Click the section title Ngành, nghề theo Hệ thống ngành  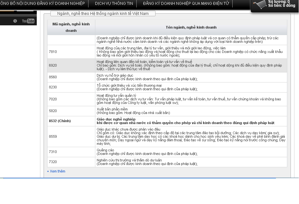click(103, 14)
